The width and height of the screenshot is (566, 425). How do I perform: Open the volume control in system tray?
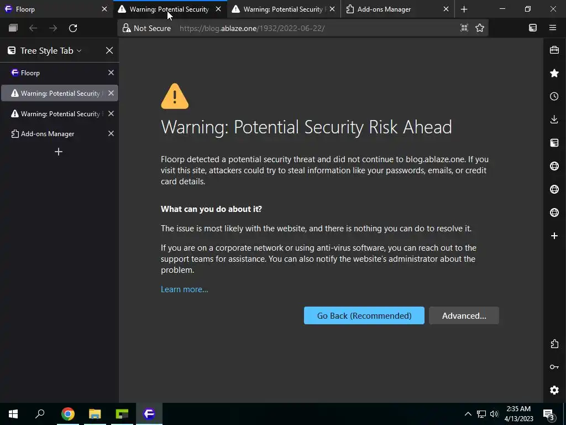point(494,414)
